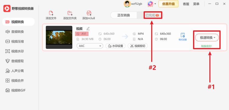Click the 野葱视频转换器 app logo
Screen dimensions: 229x110
pos(7,9)
